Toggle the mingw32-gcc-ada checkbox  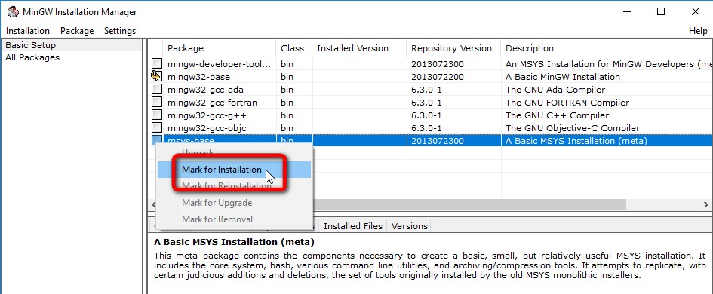156,89
